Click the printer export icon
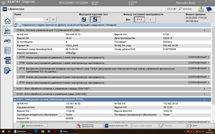 201,9
